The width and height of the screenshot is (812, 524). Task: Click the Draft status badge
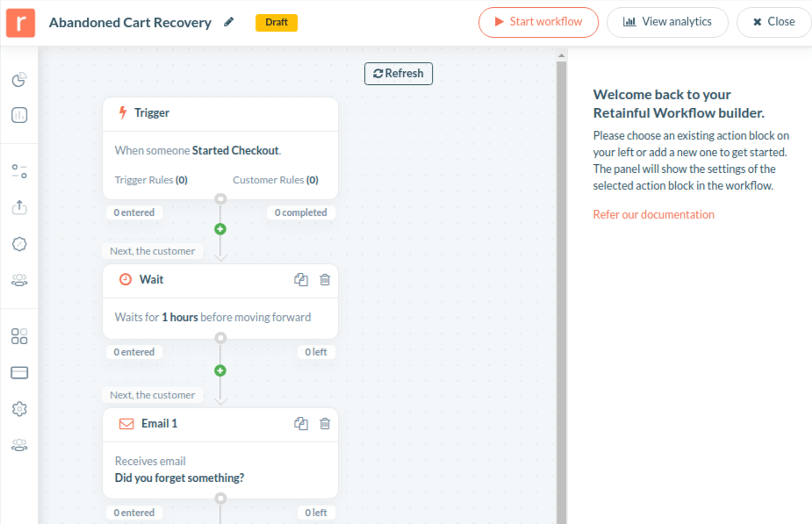coord(277,22)
